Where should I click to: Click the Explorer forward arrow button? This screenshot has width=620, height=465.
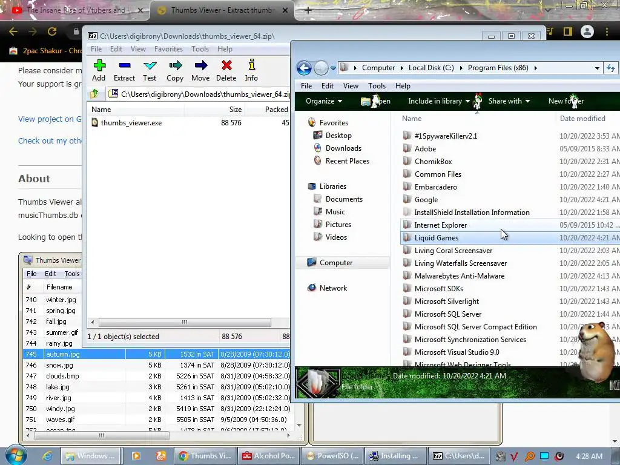pos(321,68)
